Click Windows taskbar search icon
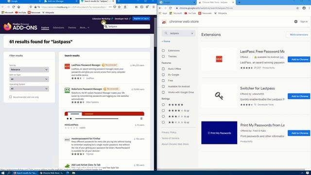Viewport: 311px width, 175px height. click(9, 173)
